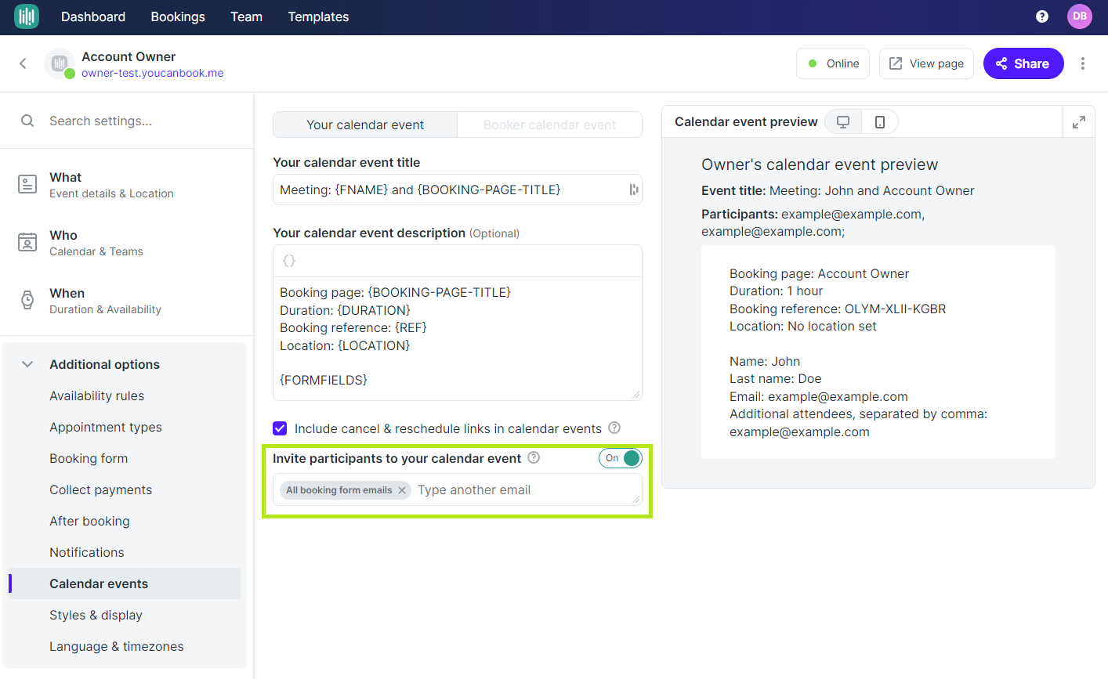This screenshot has height=679, width=1108.
Task: Toggle the Online status button
Action: point(834,63)
